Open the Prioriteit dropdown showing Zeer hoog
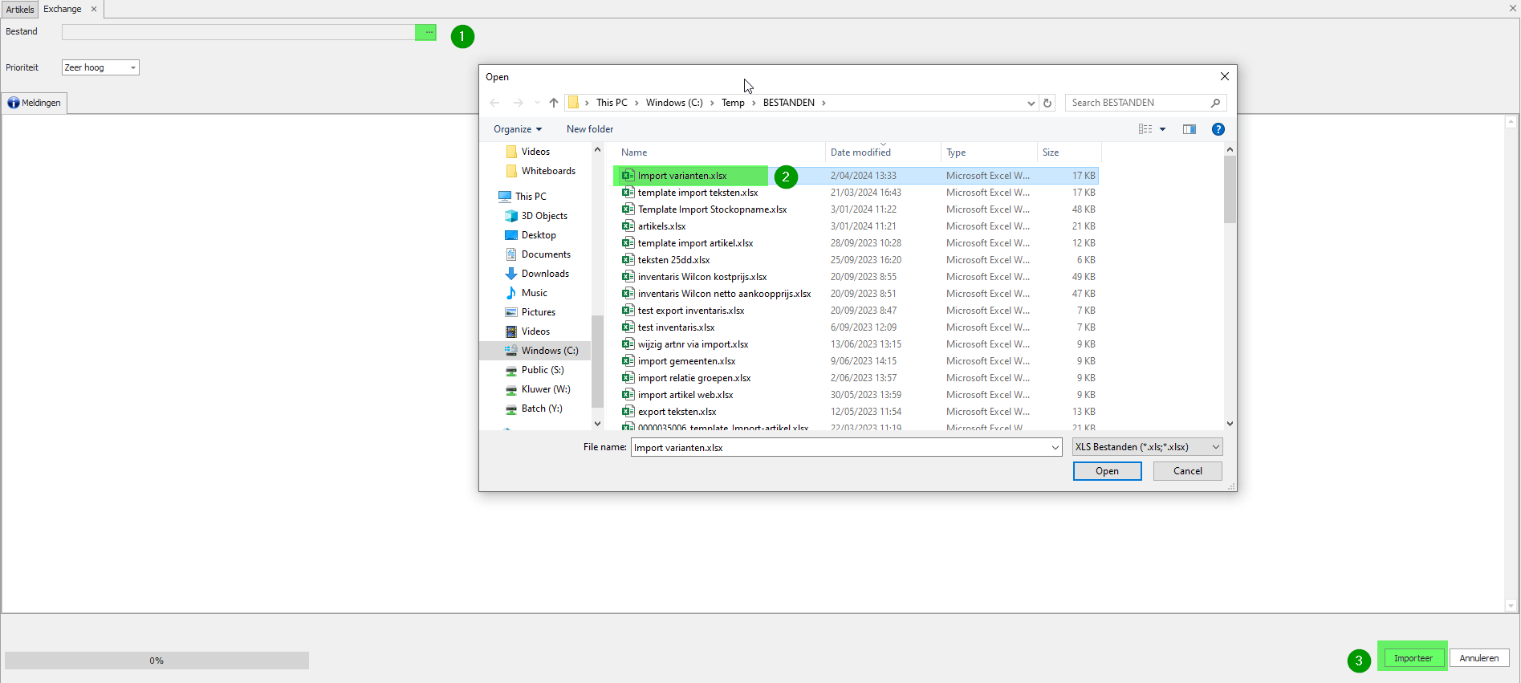The image size is (1521, 683). tap(100, 67)
